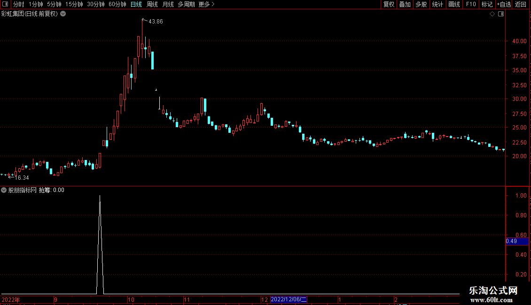Toggle the side panel icon in chart header
This screenshot has height=305, width=531.
tap(501, 14)
